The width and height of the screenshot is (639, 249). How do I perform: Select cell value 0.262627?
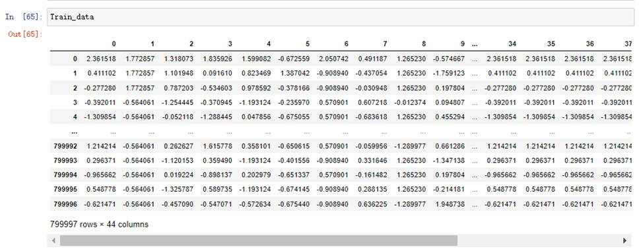pyautogui.click(x=179, y=147)
